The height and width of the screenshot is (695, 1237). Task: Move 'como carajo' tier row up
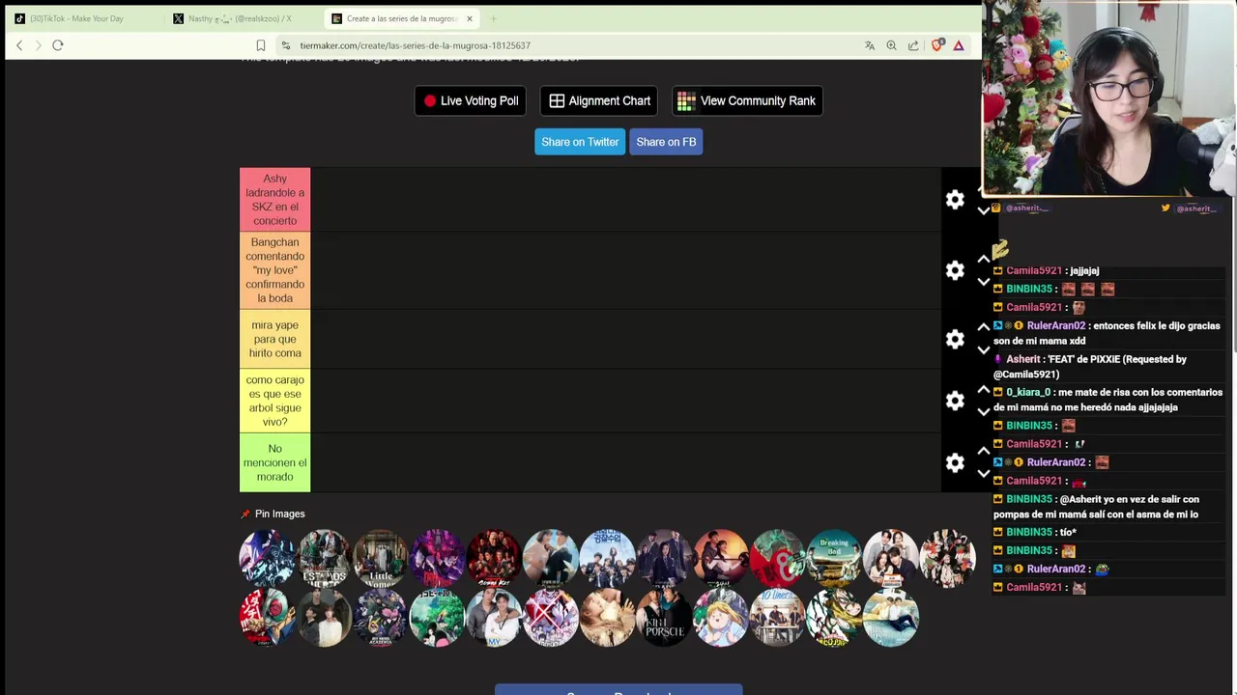pos(984,389)
